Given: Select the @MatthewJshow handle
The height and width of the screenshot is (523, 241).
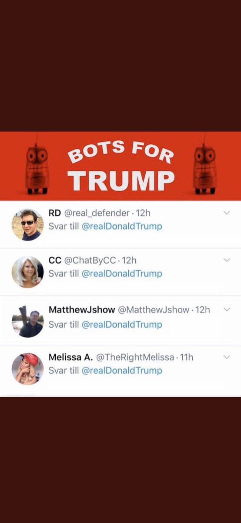Looking at the screenshot, I should tap(154, 310).
